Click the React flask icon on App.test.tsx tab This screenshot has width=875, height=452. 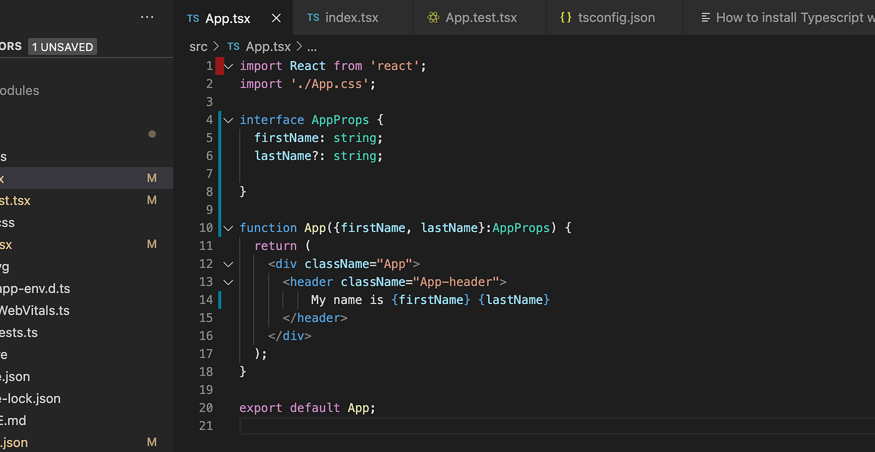(x=433, y=17)
